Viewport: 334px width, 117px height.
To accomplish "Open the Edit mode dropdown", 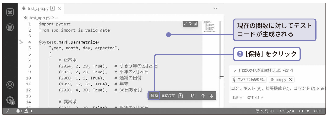I will click(x=237, y=97).
